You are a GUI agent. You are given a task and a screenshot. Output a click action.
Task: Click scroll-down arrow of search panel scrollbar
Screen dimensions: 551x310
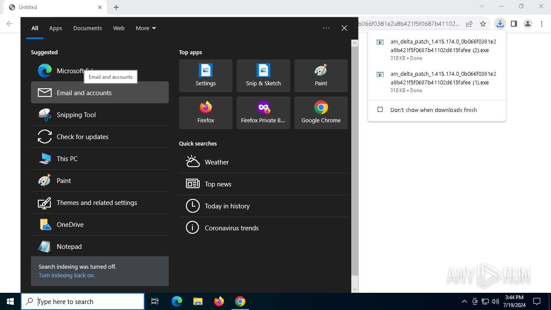tap(355, 289)
